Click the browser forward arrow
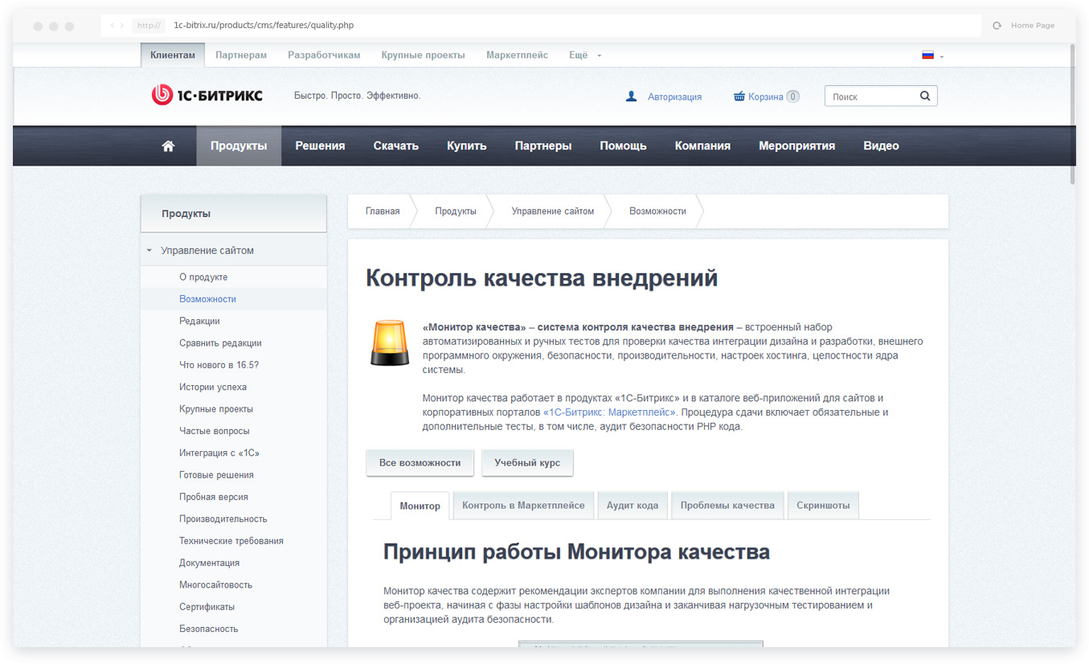Image resolution: width=1089 pixels, height=664 pixels. [x=122, y=26]
